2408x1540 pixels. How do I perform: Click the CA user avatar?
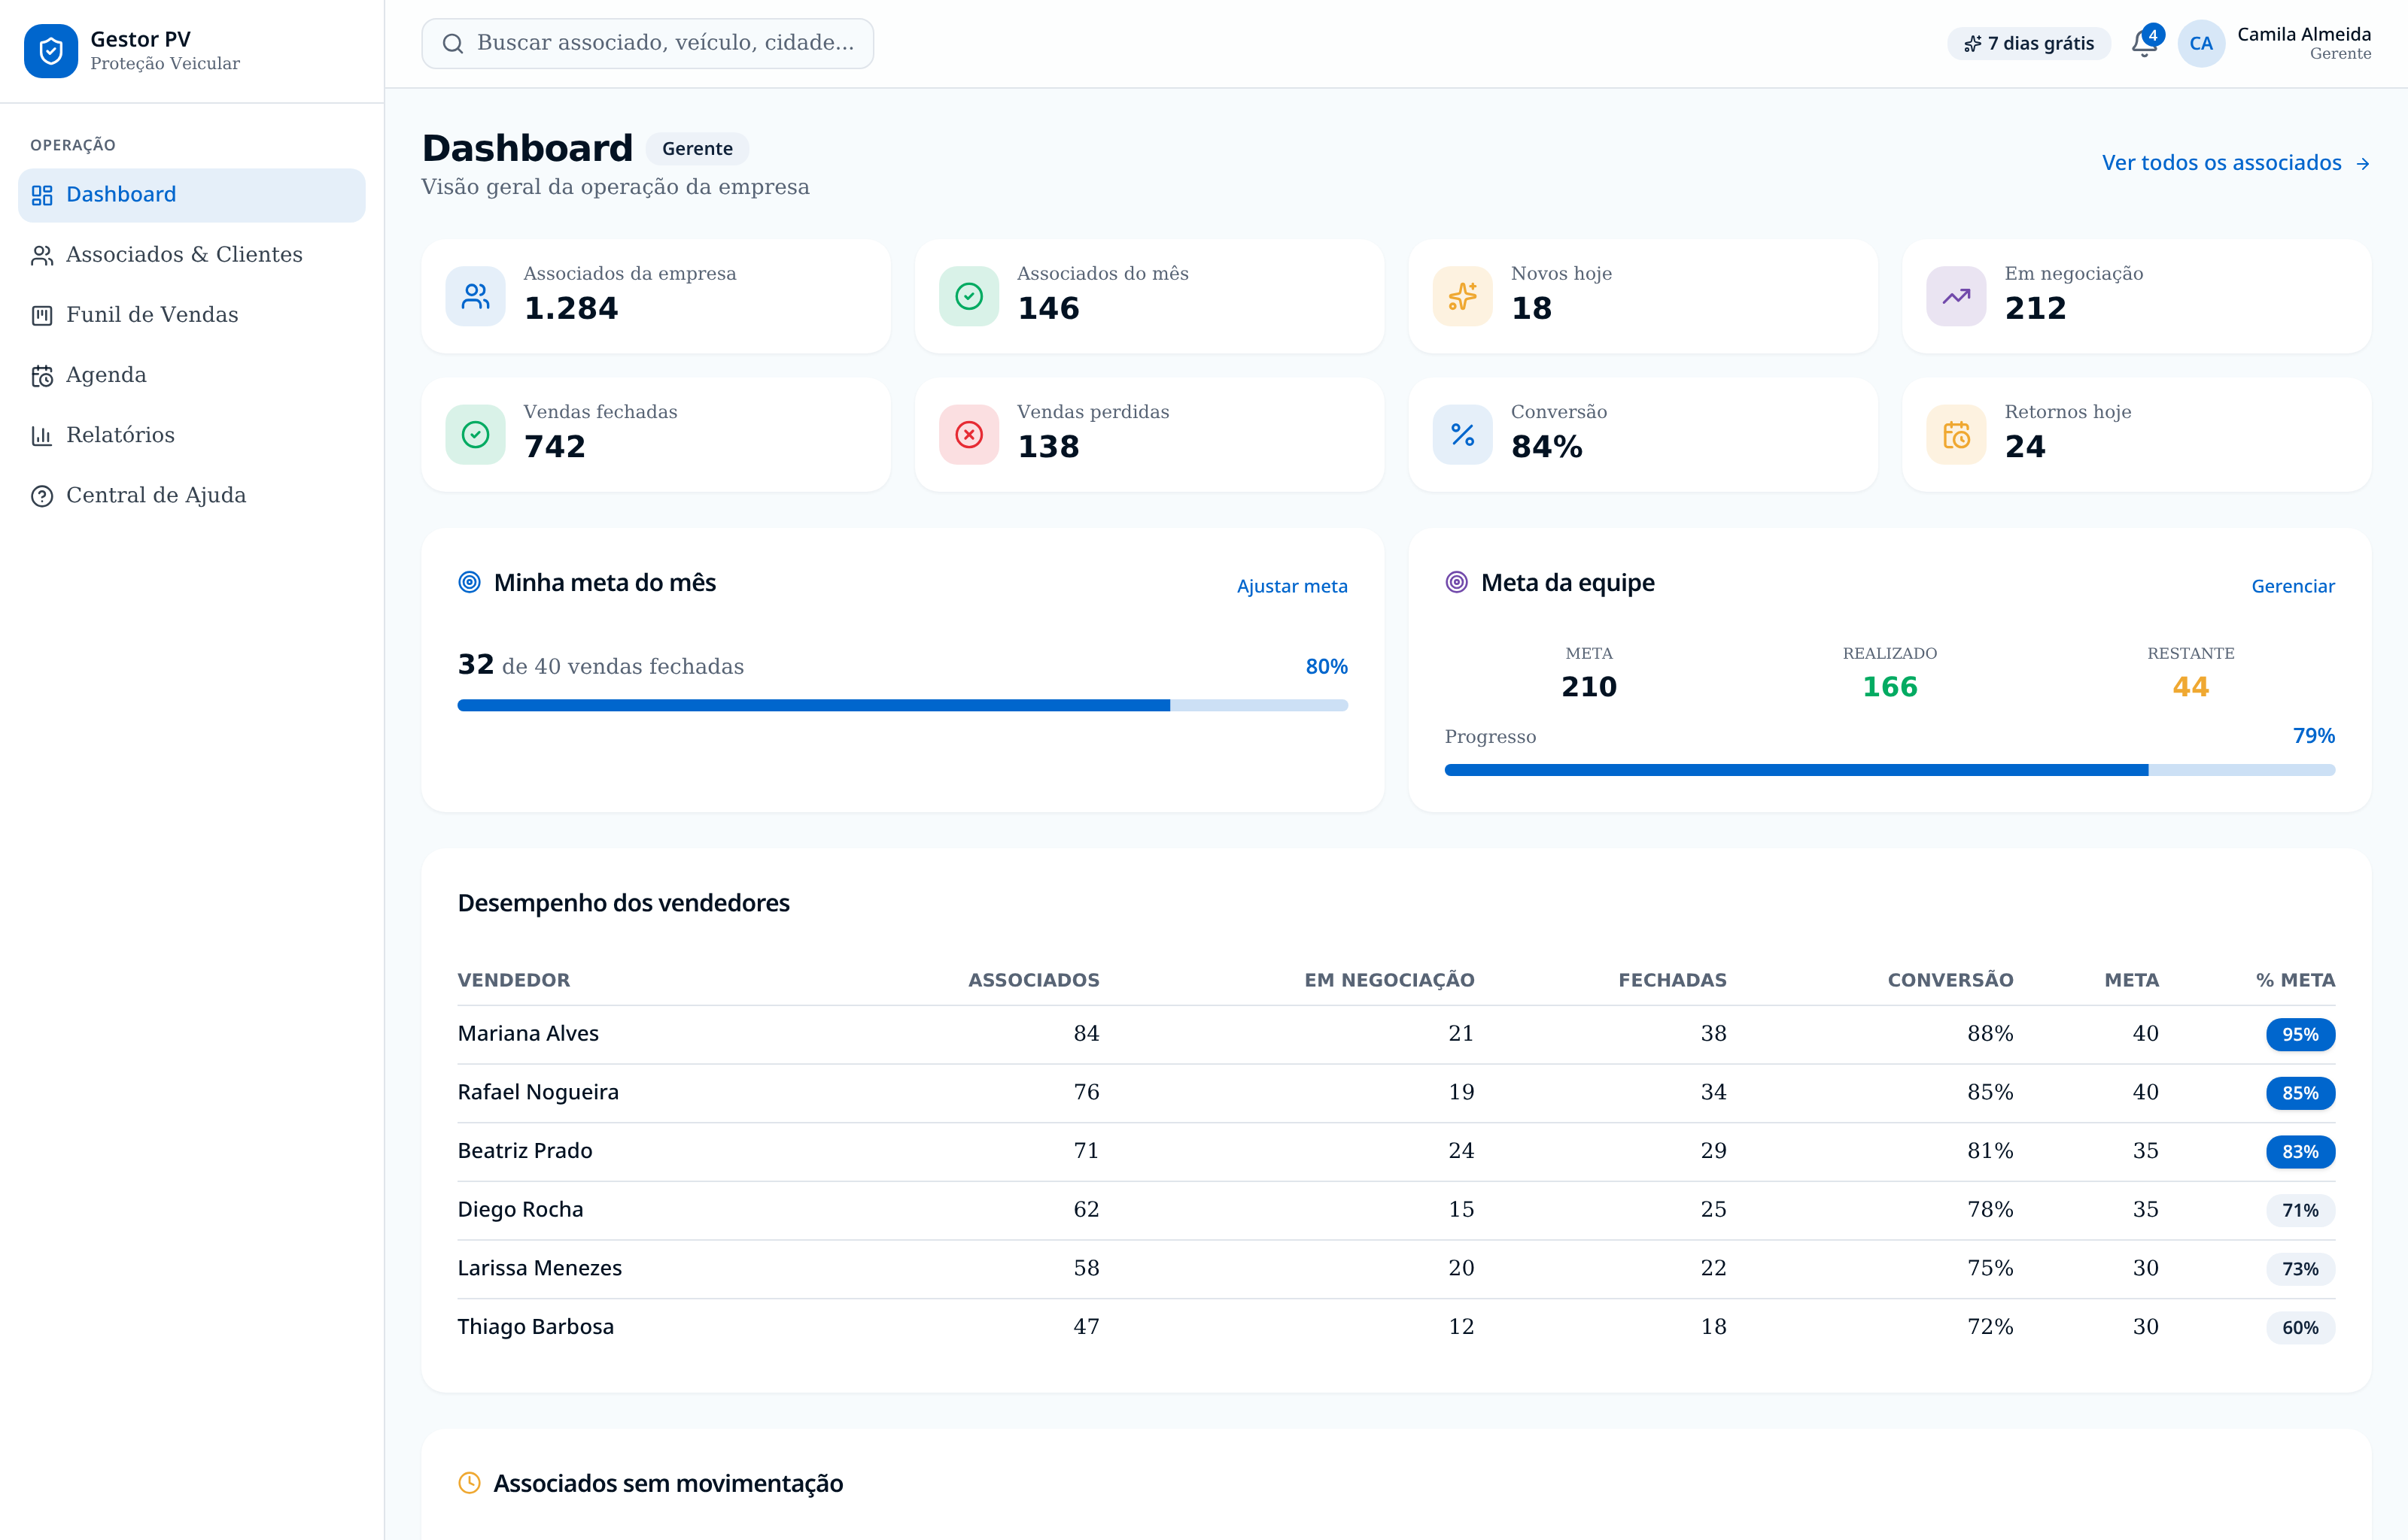click(2200, 43)
